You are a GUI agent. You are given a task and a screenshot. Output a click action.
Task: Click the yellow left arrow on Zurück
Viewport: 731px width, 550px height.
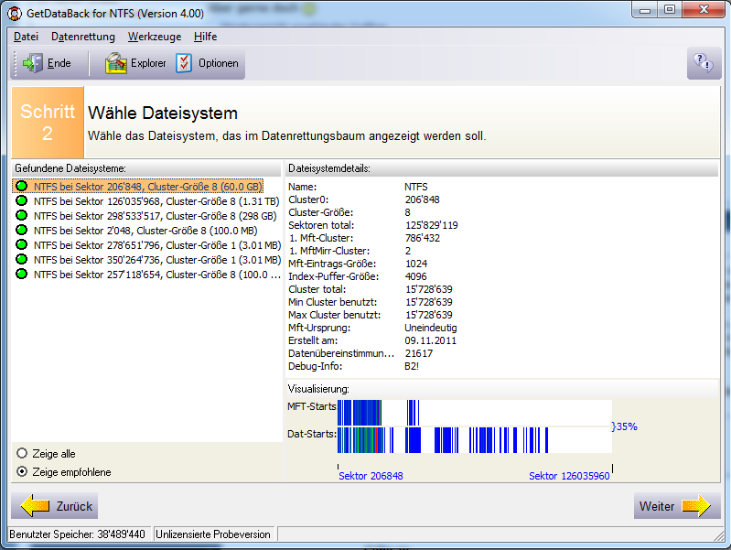click(x=36, y=506)
